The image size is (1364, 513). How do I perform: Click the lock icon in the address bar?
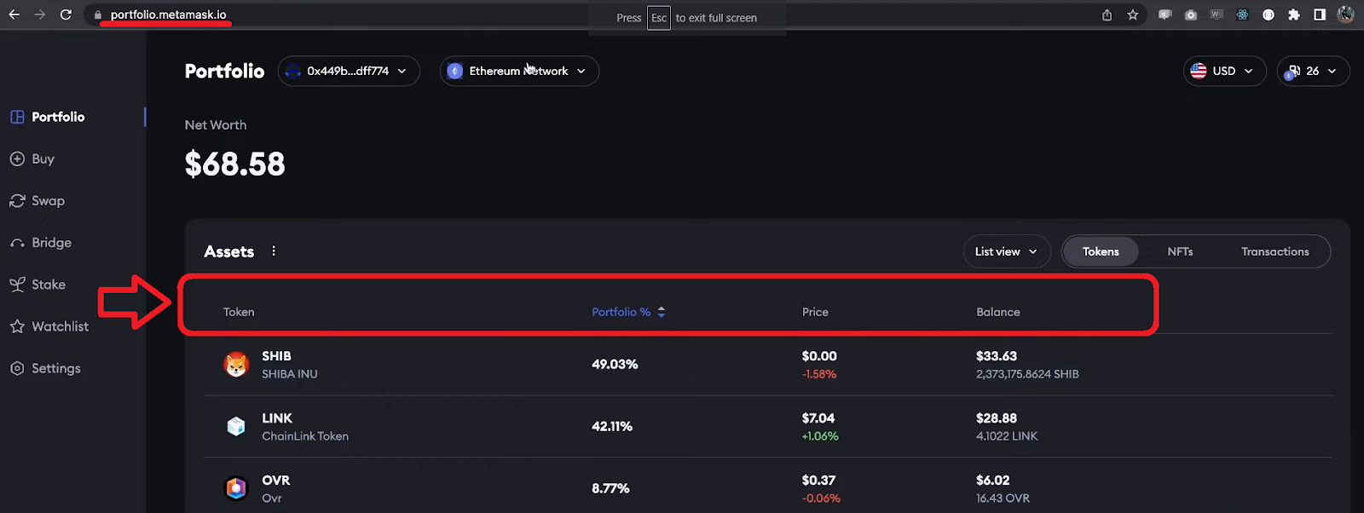coord(98,14)
